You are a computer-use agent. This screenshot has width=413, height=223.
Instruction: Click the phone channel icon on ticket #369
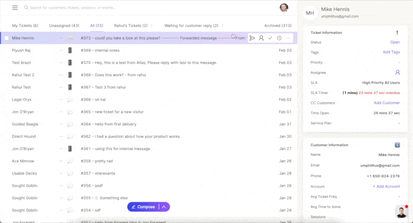click(70, 50)
